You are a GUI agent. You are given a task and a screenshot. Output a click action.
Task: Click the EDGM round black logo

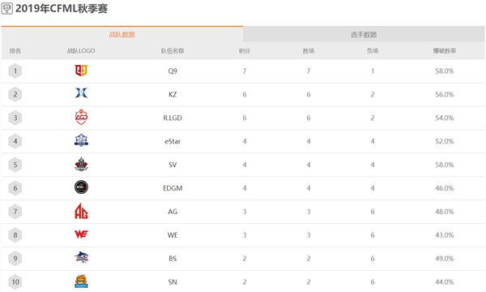pos(81,187)
